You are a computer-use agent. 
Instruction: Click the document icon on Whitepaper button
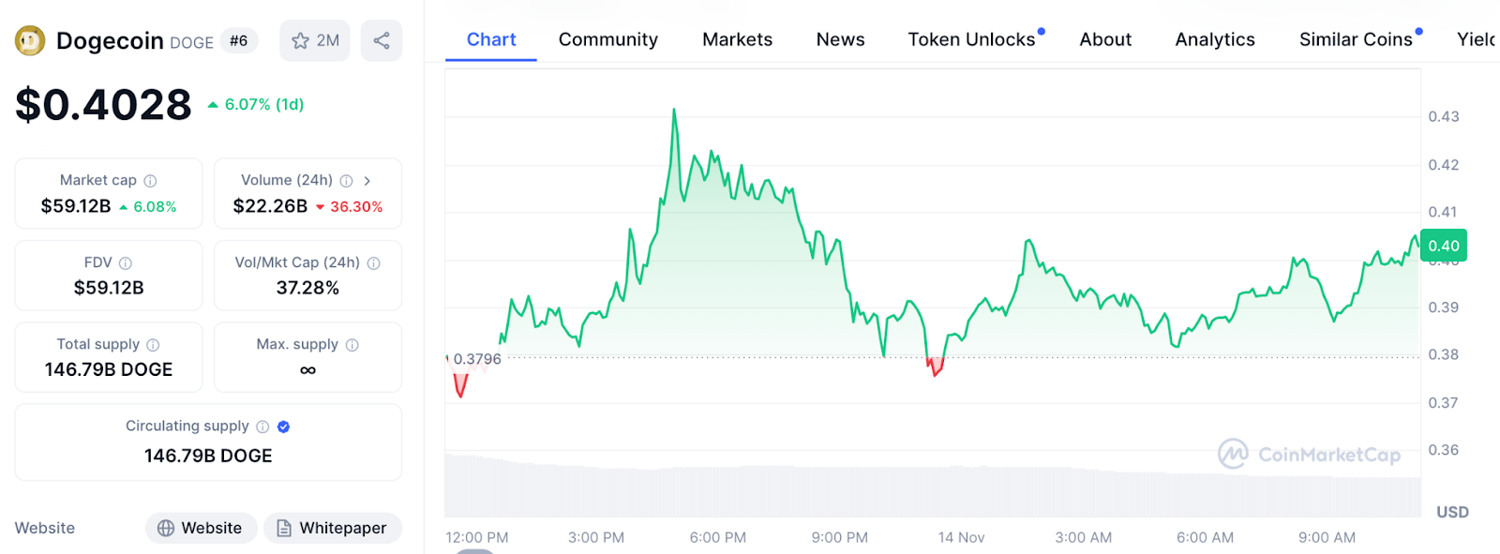click(284, 529)
